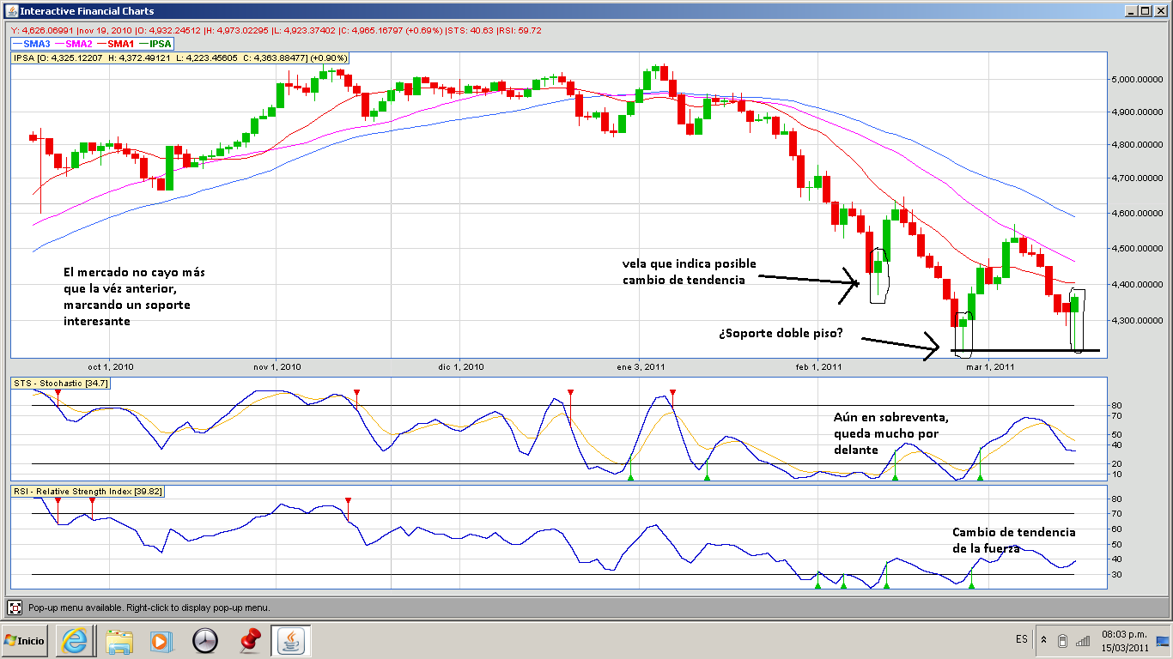
Task: Click the pop-up menu icon in the status bar
Action: [15, 608]
